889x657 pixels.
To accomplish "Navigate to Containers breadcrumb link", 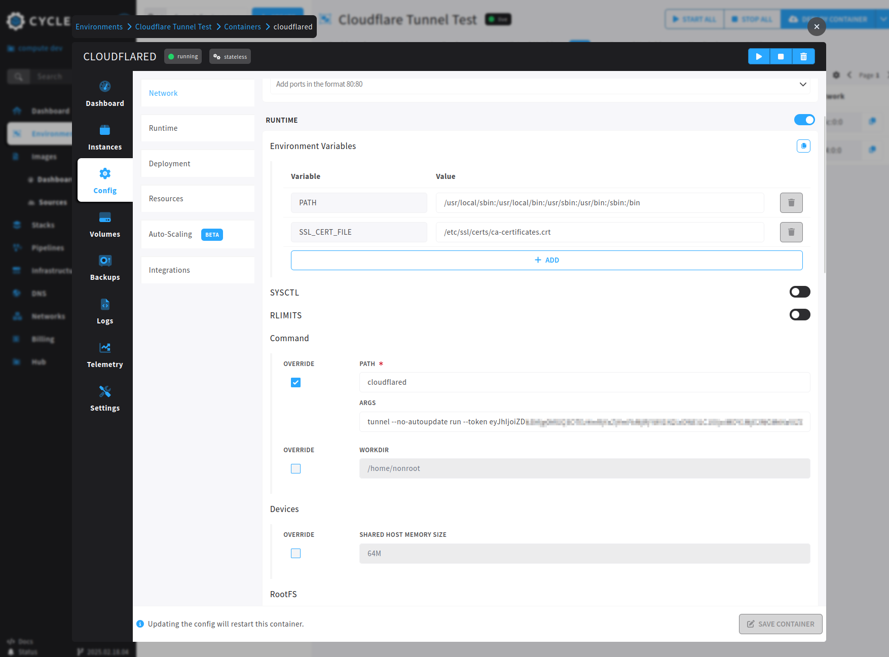I will click(242, 27).
